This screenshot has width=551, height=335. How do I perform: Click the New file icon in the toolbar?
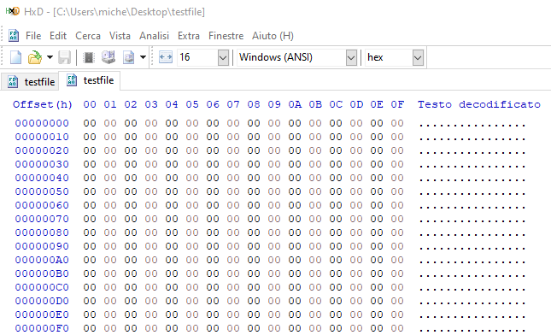[x=15, y=57]
